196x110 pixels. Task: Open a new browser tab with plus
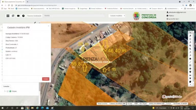tap(28, 2)
